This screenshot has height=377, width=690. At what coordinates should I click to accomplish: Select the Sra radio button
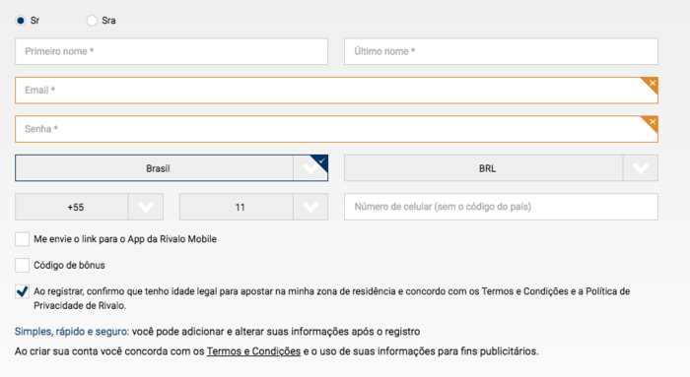(x=92, y=21)
